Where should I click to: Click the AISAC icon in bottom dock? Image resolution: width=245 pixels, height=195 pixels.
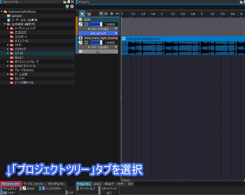click(24, 188)
